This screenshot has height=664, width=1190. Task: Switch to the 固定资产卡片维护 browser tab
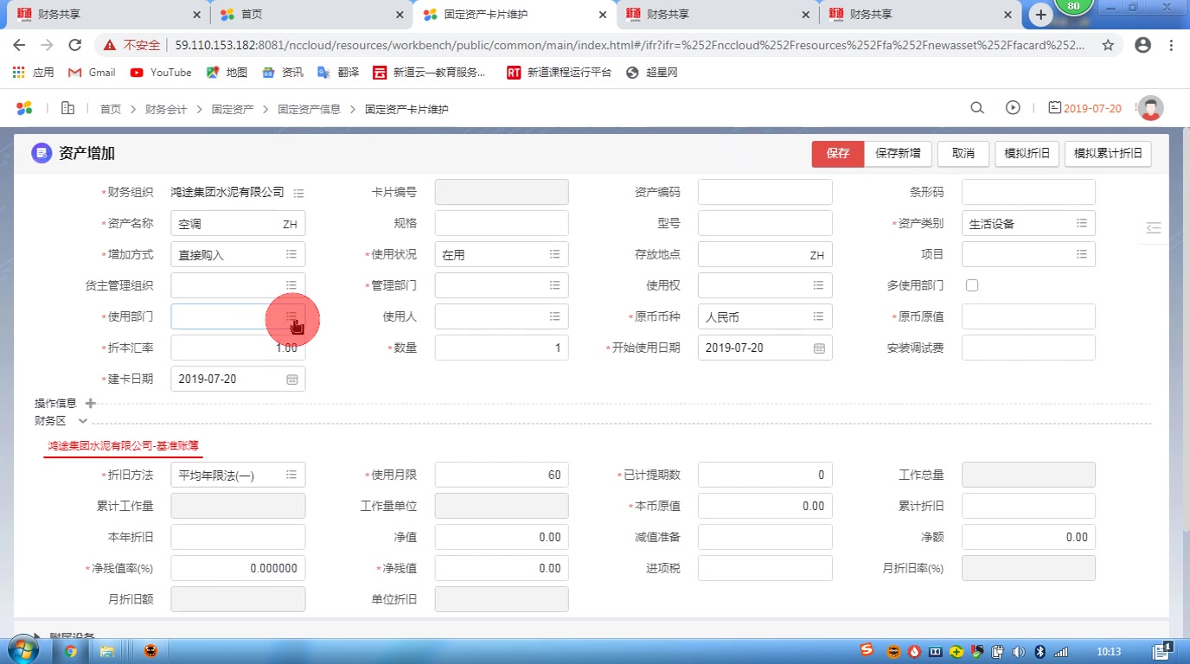click(x=484, y=14)
